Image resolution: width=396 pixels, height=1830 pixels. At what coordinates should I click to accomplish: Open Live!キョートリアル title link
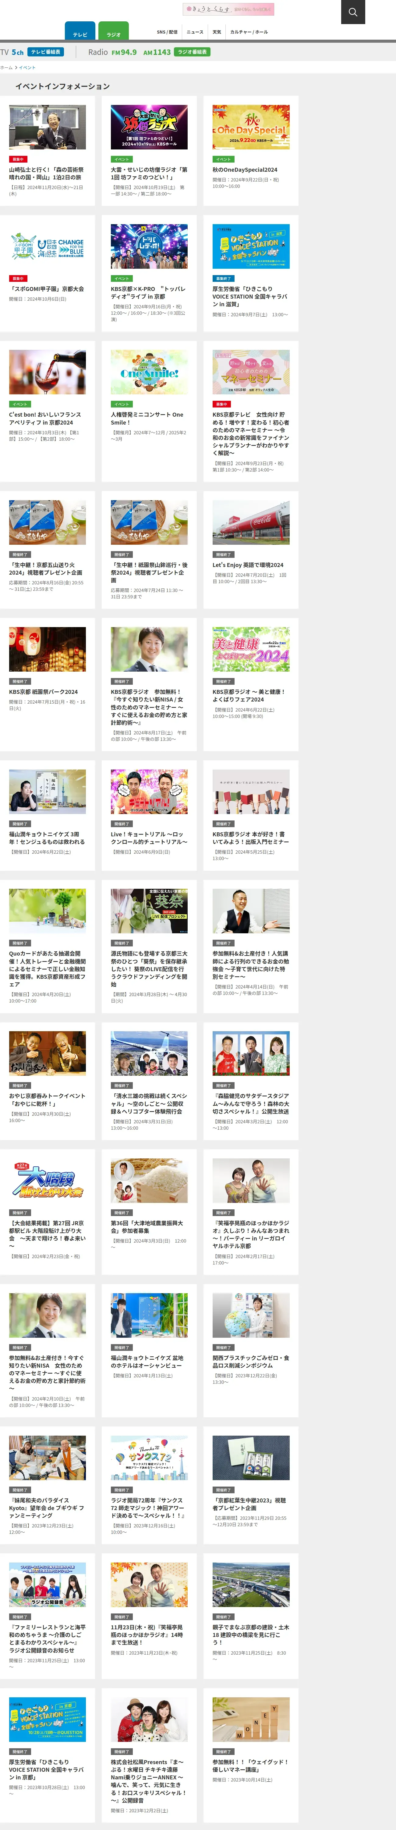pos(149,838)
